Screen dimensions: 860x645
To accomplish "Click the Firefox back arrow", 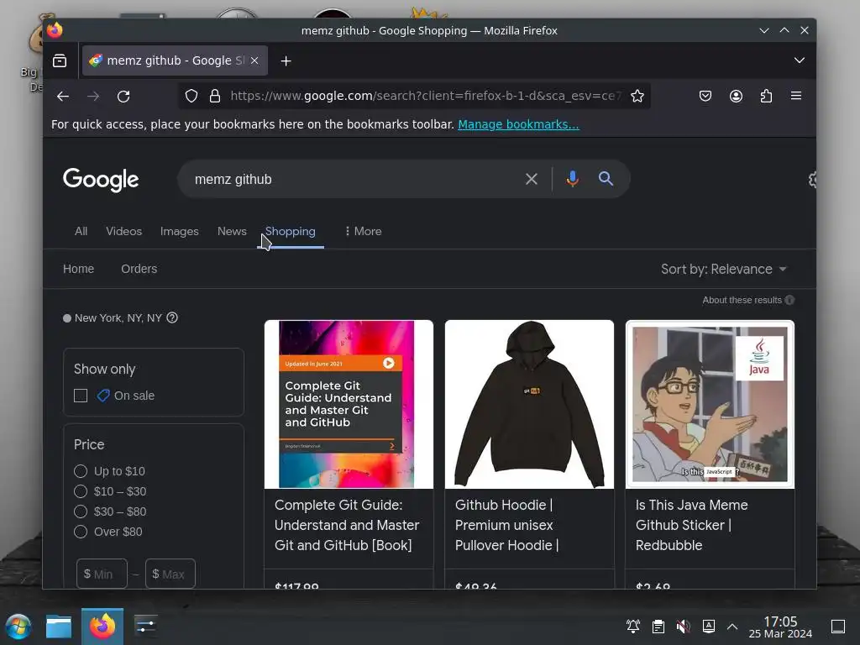I will pos(63,97).
